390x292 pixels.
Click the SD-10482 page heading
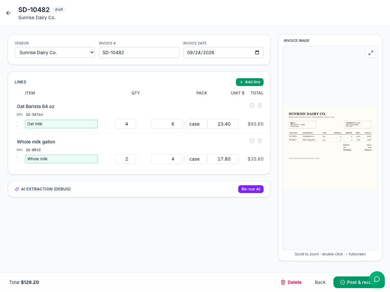(34, 10)
